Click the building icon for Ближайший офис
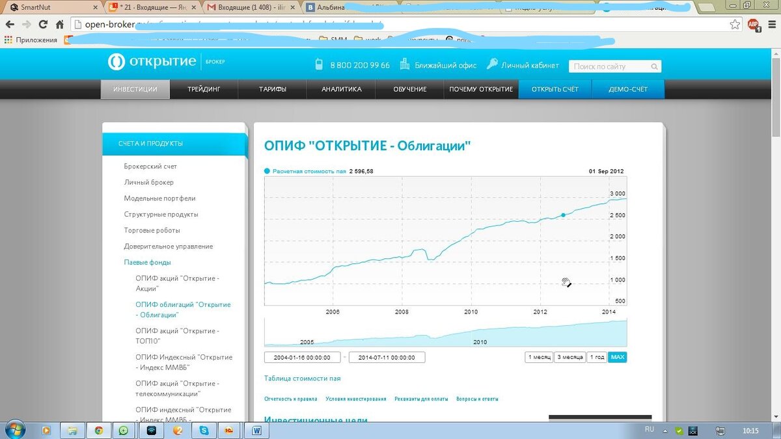Screen dimensions: 781x439 pos(405,64)
